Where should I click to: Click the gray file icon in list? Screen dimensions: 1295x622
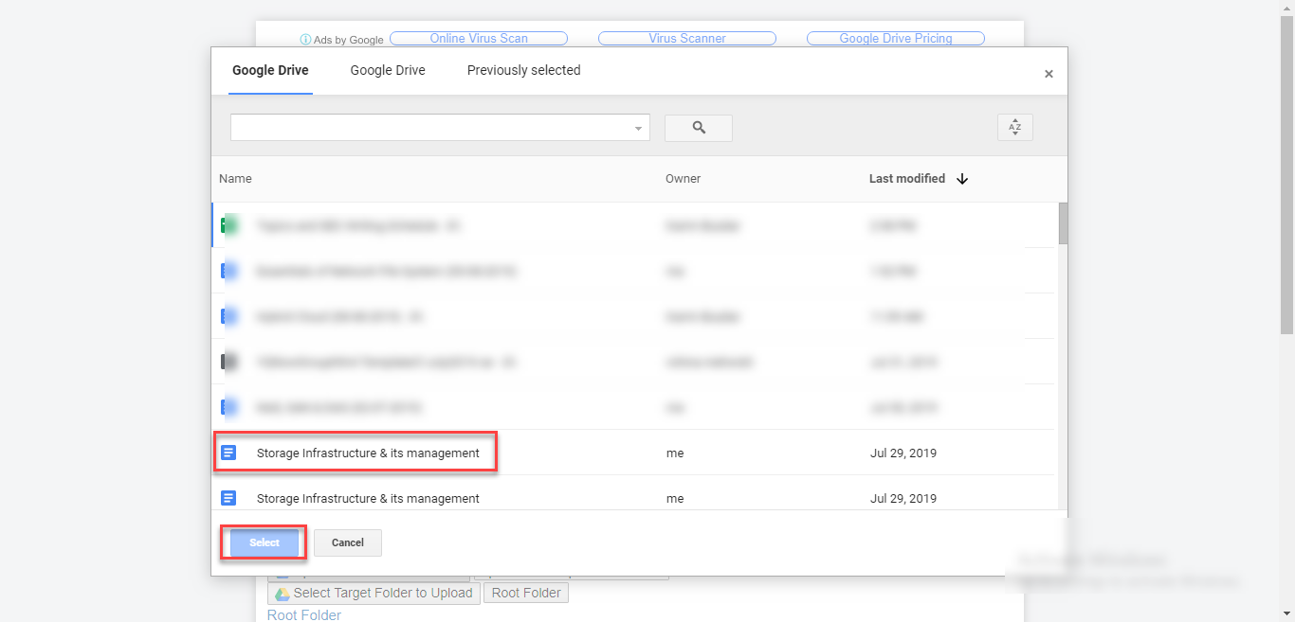click(x=228, y=362)
